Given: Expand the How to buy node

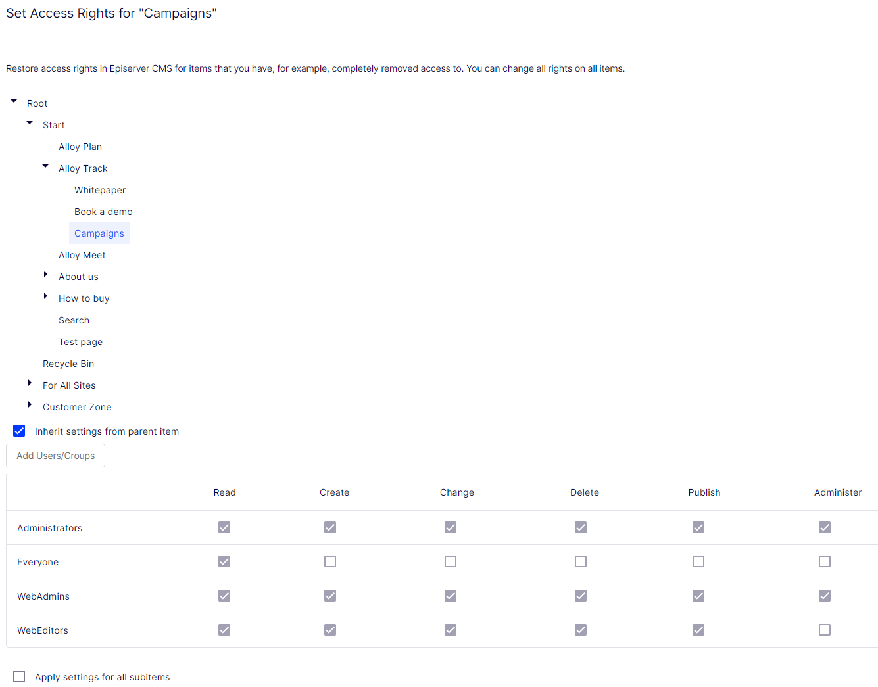Looking at the screenshot, I should pyautogui.click(x=45, y=296).
